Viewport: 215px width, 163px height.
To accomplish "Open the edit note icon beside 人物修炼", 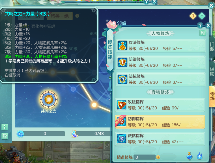I will (x=203, y=33).
